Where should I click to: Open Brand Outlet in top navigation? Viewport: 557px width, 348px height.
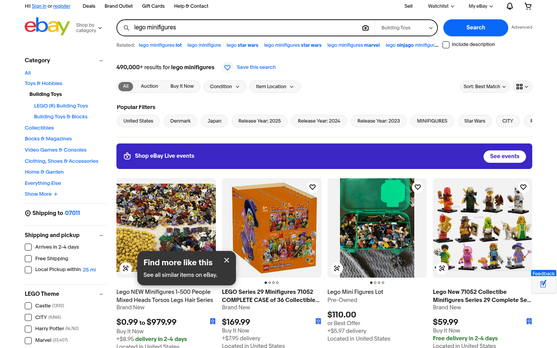click(x=119, y=6)
